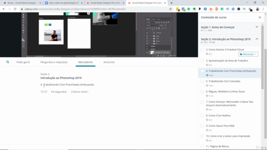Check lecture 7 Como Avançar, Retroceder e Salvar

click(202, 102)
